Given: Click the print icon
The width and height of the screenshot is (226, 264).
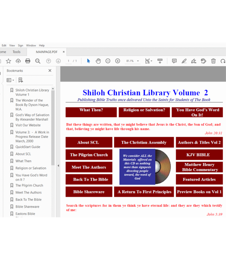Looking at the screenshot, I should [28, 61].
